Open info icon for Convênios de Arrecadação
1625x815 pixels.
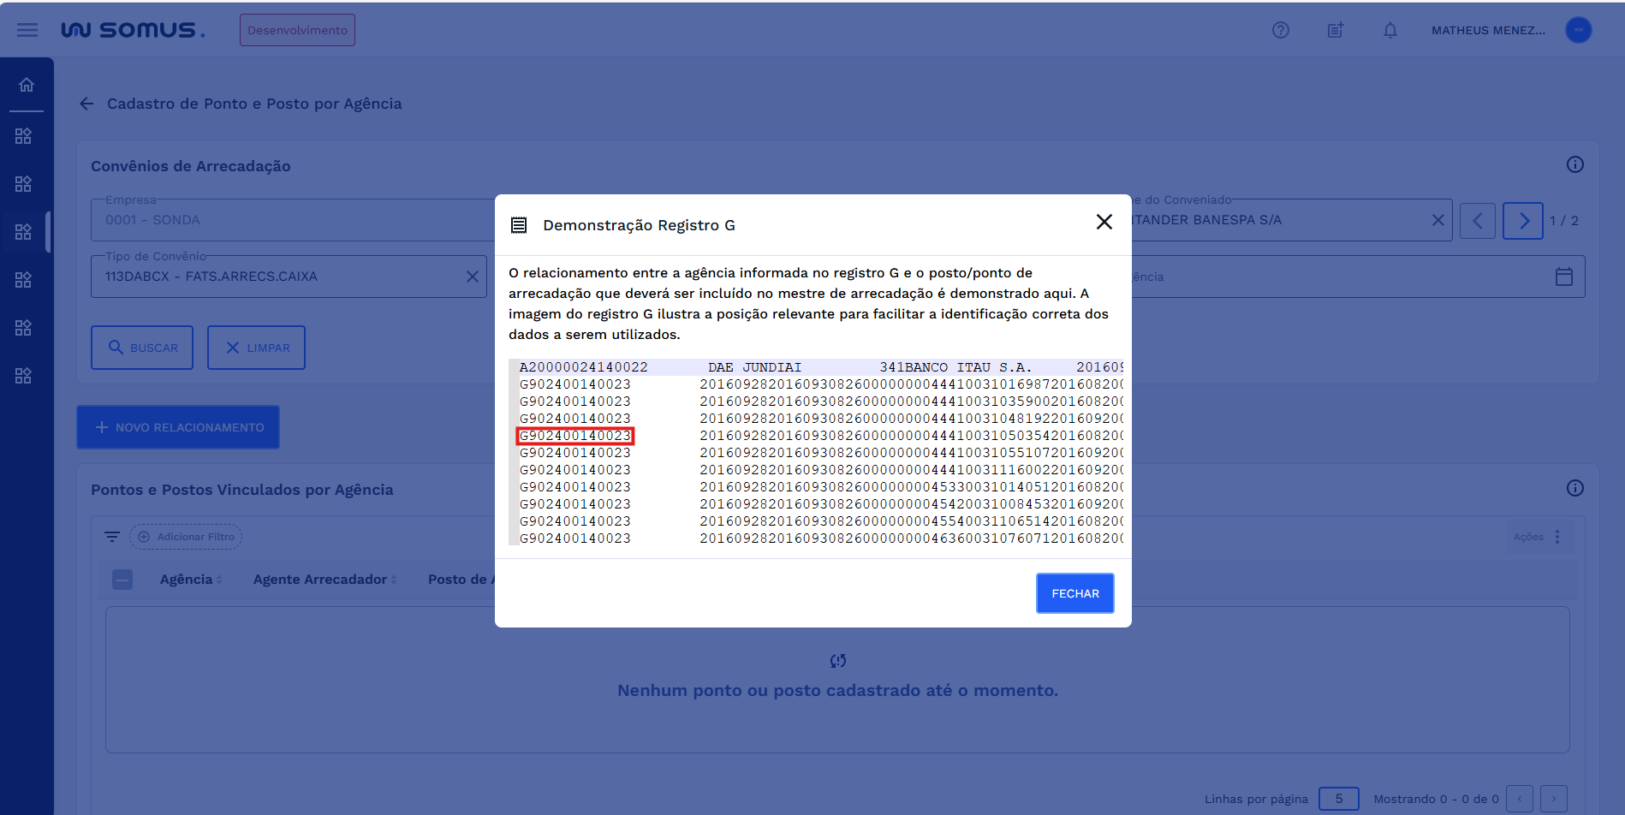(1574, 164)
